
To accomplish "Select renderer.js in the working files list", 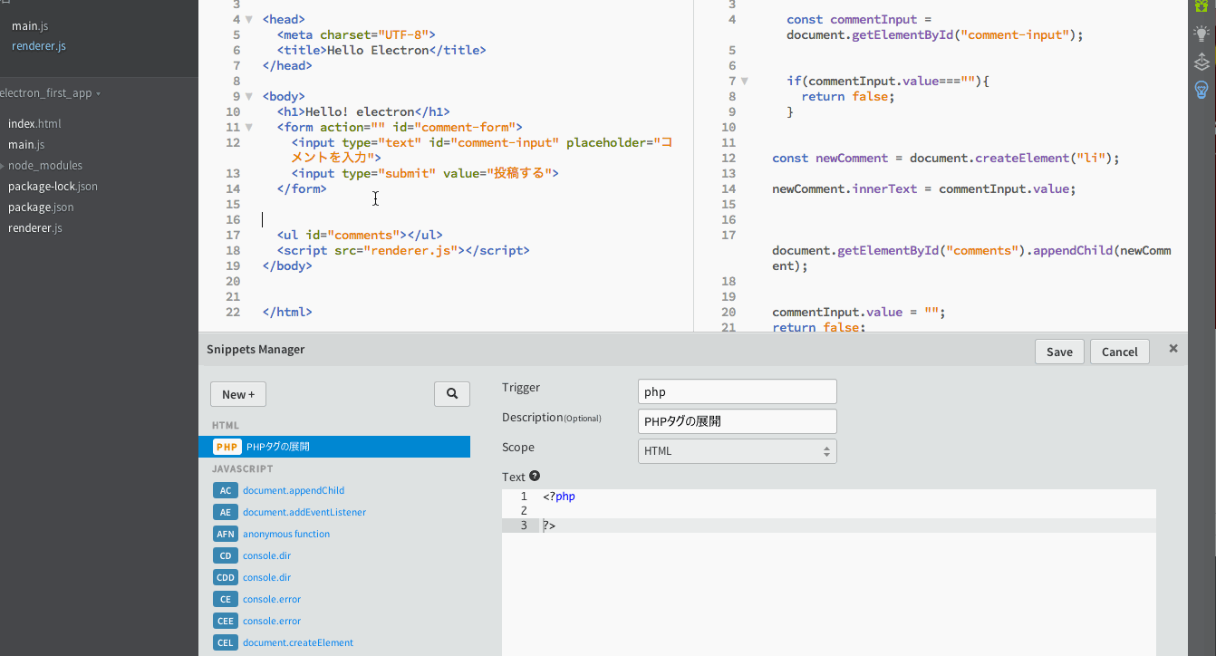I will tap(39, 46).
